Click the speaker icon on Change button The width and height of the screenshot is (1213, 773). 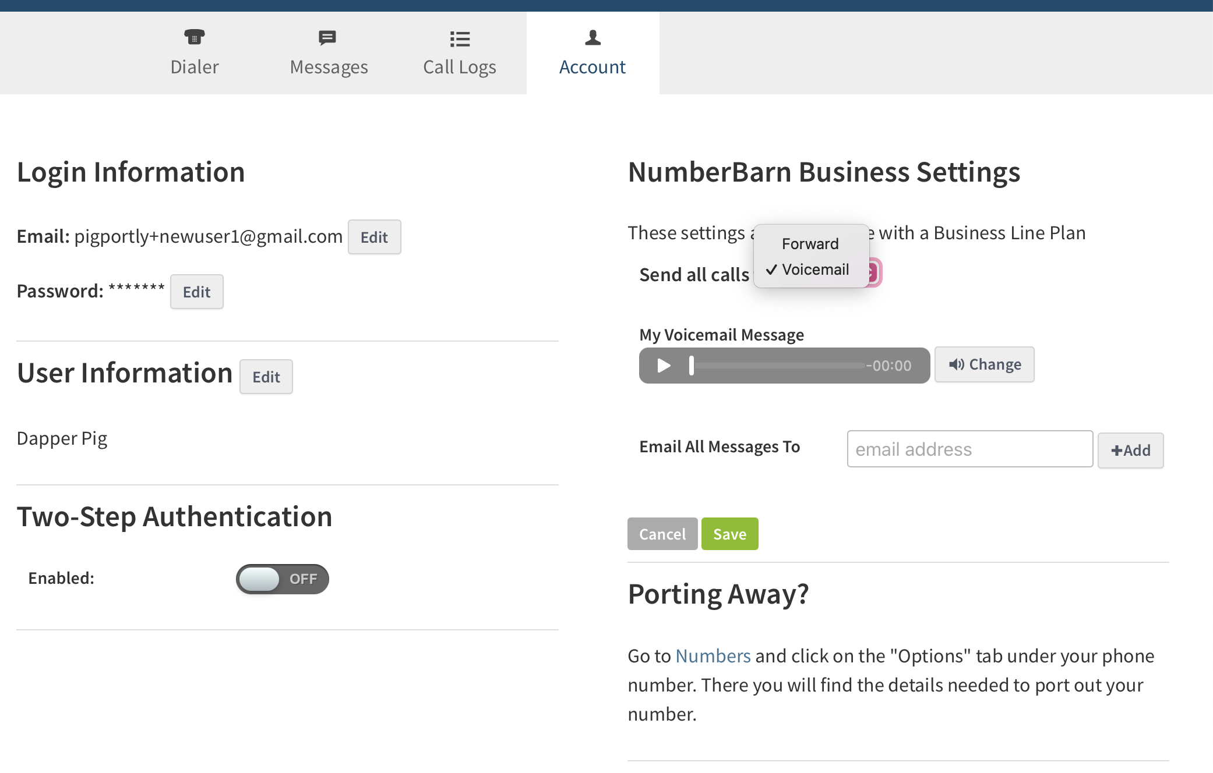[956, 364]
